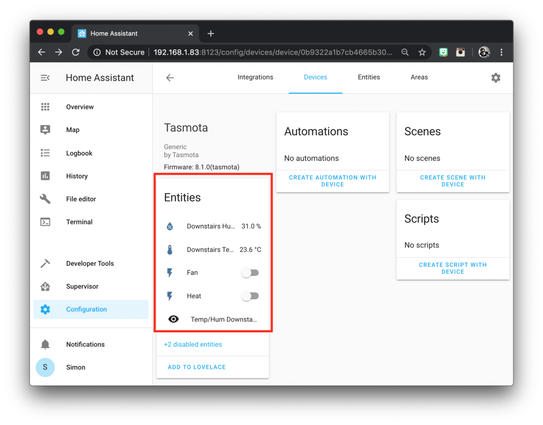
Task: Click the Overview grid icon
Action: (x=45, y=107)
